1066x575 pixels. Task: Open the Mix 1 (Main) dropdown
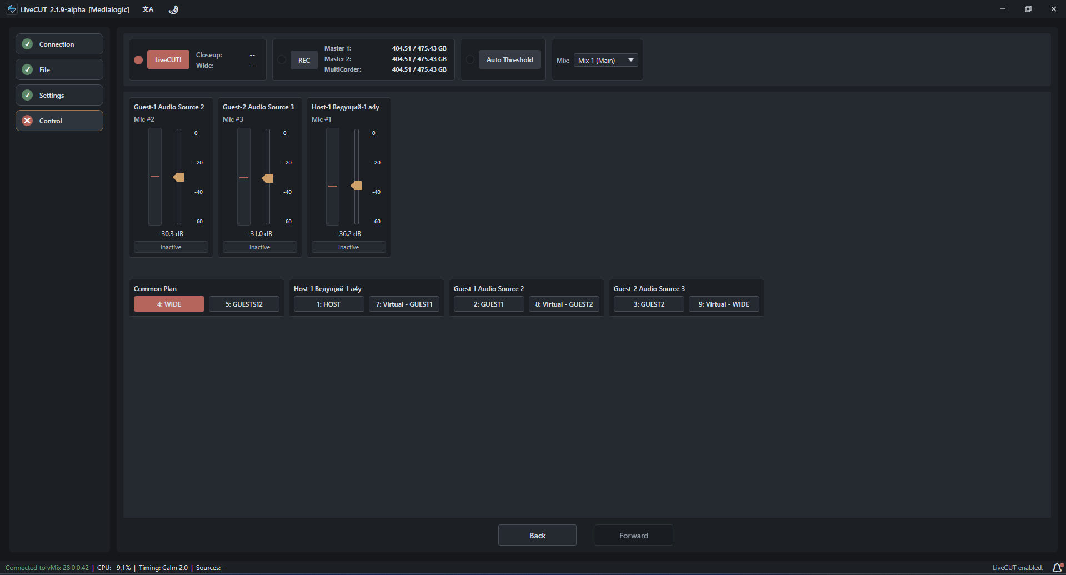tap(605, 60)
